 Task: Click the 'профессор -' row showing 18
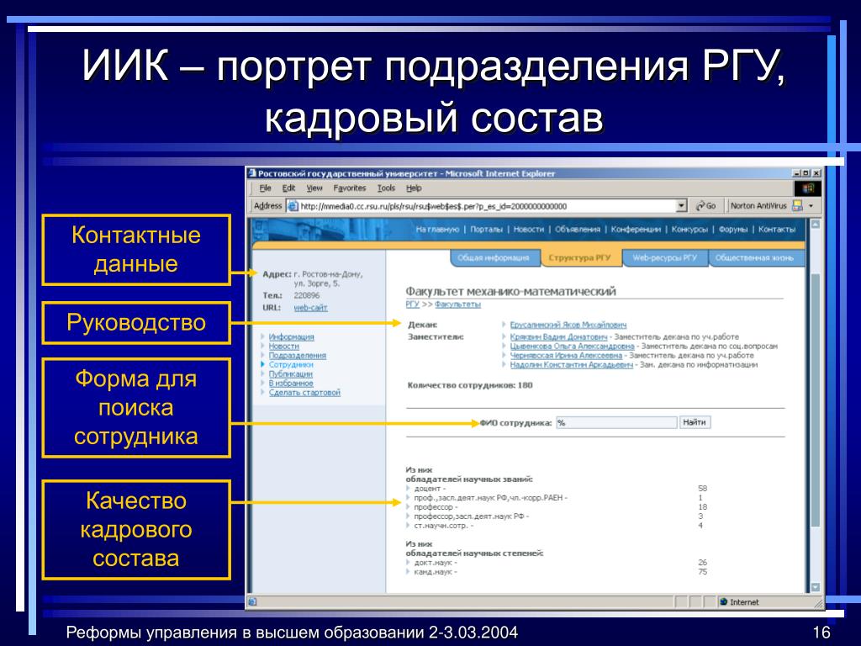point(557,507)
